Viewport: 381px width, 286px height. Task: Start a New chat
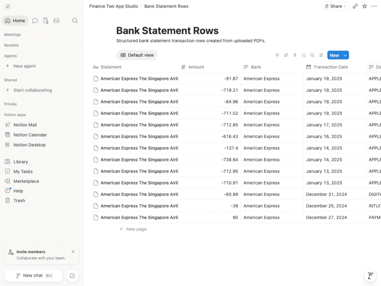tap(34, 276)
